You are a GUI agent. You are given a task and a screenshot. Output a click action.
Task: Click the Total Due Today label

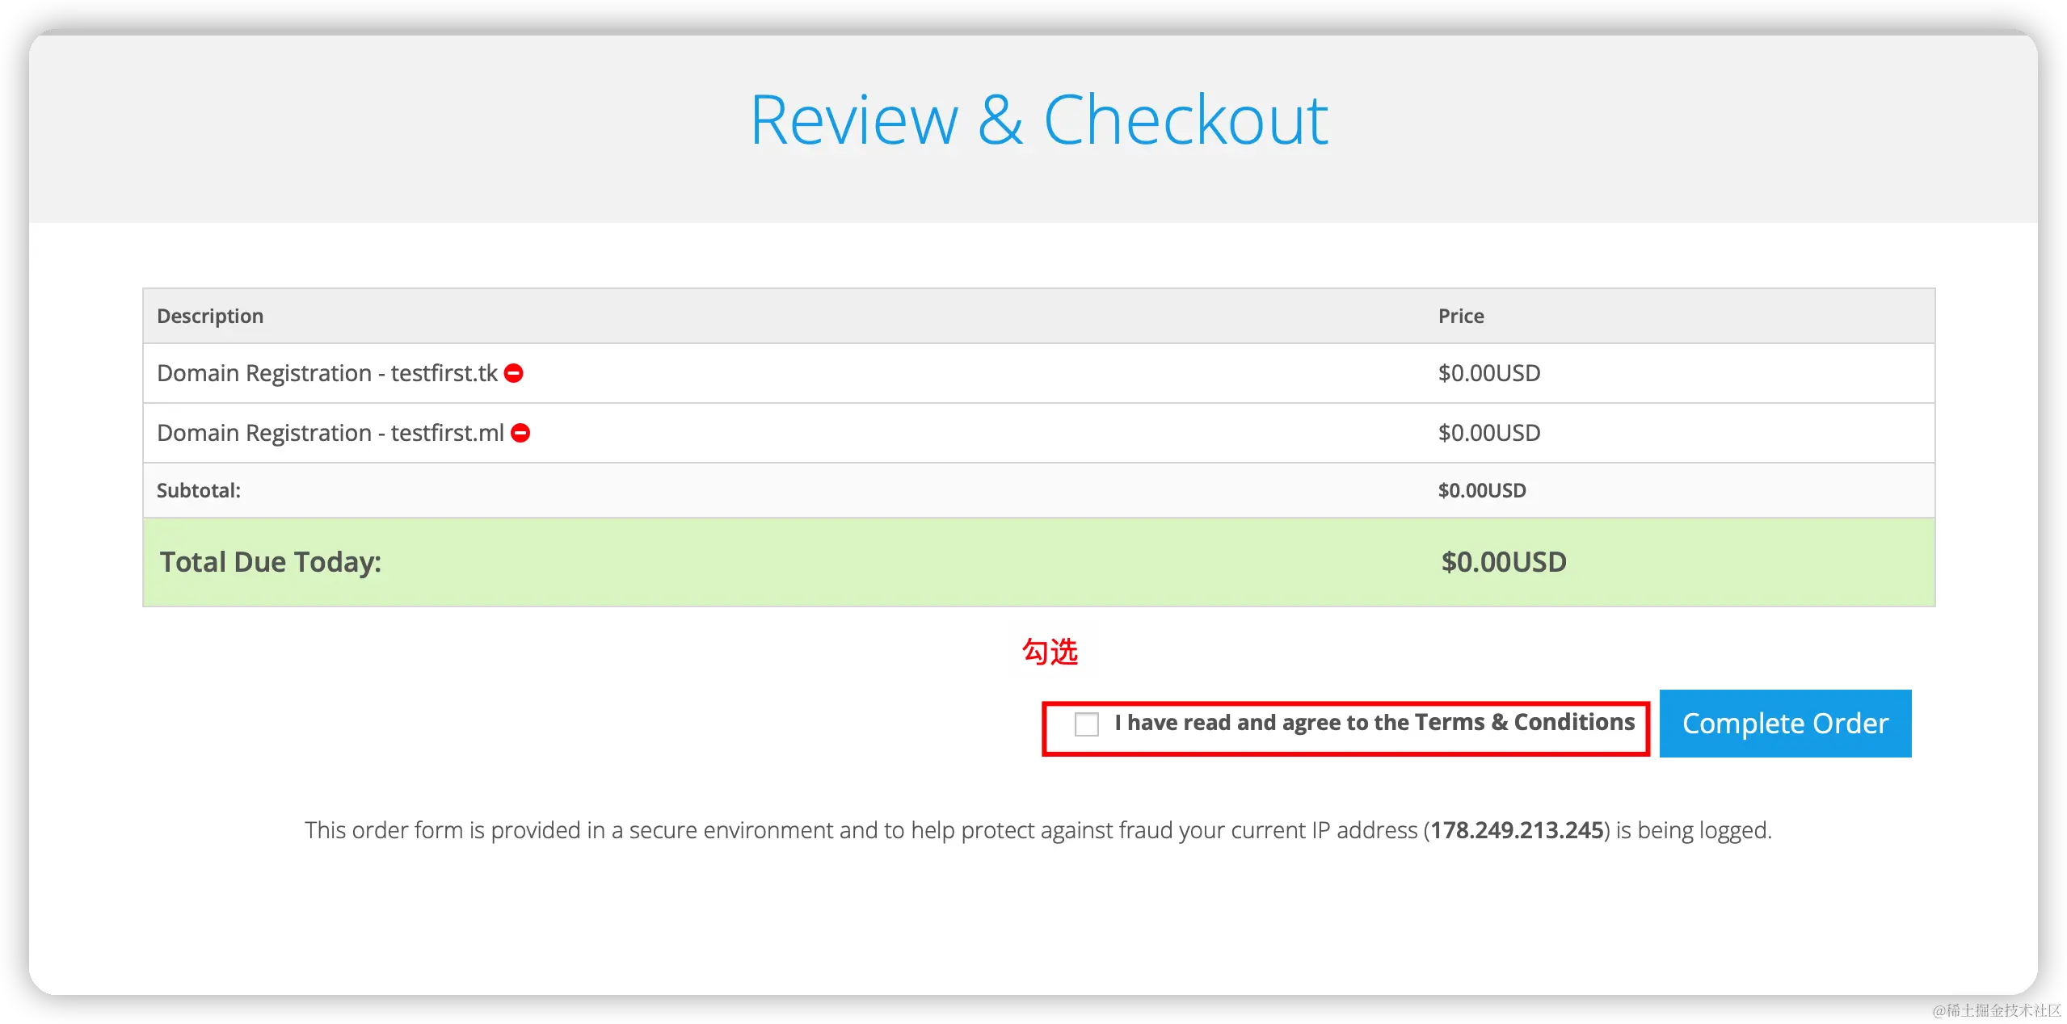click(271, 562)
